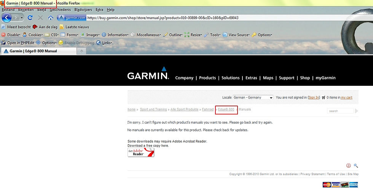Image resolution: width=373 pixels, height=196 pixels.
Task: Click the site search input field
Action: coord(340,111)
